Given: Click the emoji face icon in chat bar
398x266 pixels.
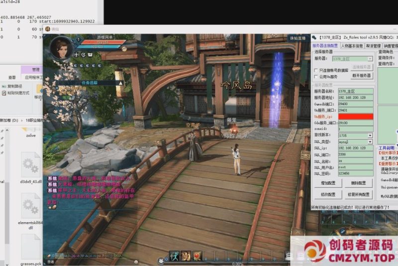Looking at the screenshot, I should pyautogui.click(x=136, y=262).
